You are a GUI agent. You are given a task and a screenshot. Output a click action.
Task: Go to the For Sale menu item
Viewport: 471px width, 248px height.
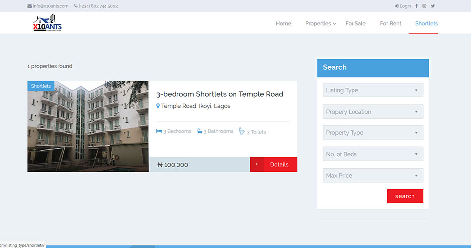pyautogui.click(x=355, y=23)
